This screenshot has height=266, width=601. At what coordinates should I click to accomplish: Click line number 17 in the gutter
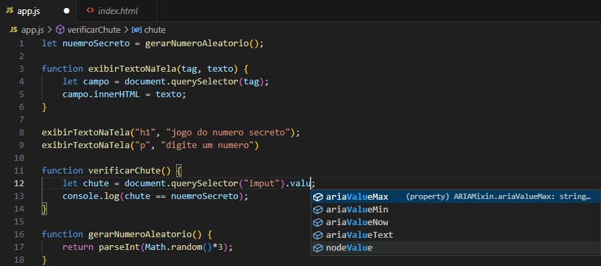19,247
